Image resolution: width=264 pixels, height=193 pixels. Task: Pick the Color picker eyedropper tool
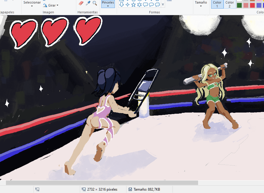click(x=88, y=3)
